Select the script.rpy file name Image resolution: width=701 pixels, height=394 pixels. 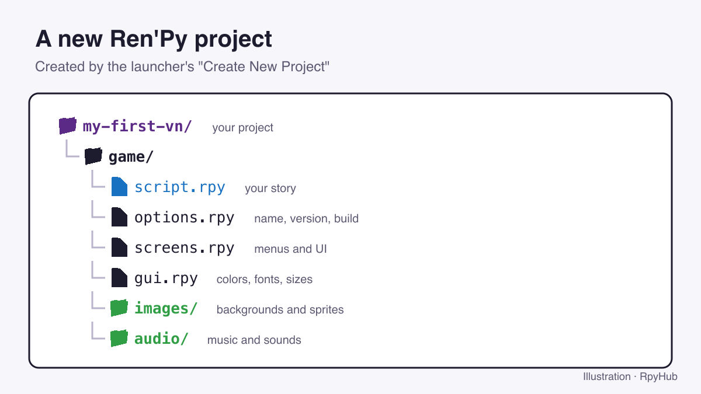[x=180, y=187]
